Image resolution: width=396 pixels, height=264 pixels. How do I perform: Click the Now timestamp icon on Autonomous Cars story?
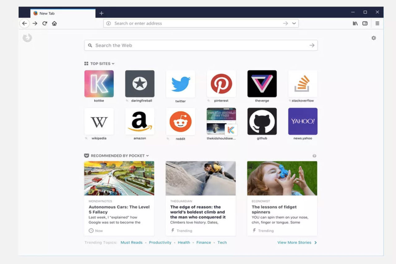[91, 230]
